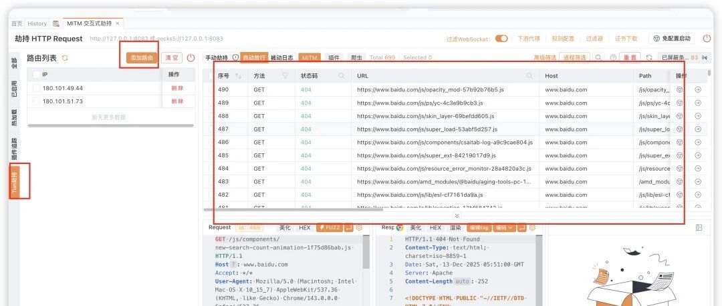Image resolution: width=722 pixels, height=306 pixels.
Task: Click 证书下载 link
Action: [626, 39]
